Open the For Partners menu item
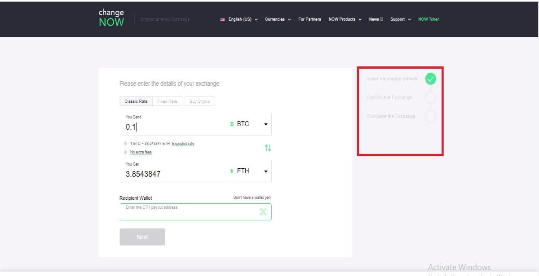 309,19
